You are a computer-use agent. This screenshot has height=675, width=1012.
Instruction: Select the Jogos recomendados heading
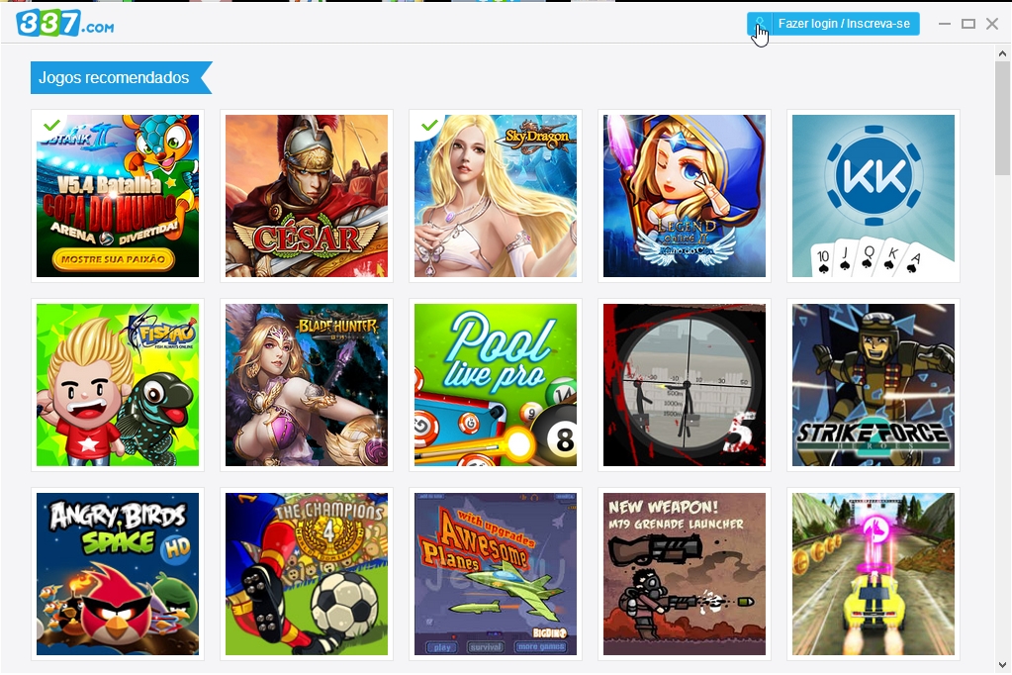pyautogui.click(x=121, y=77)
